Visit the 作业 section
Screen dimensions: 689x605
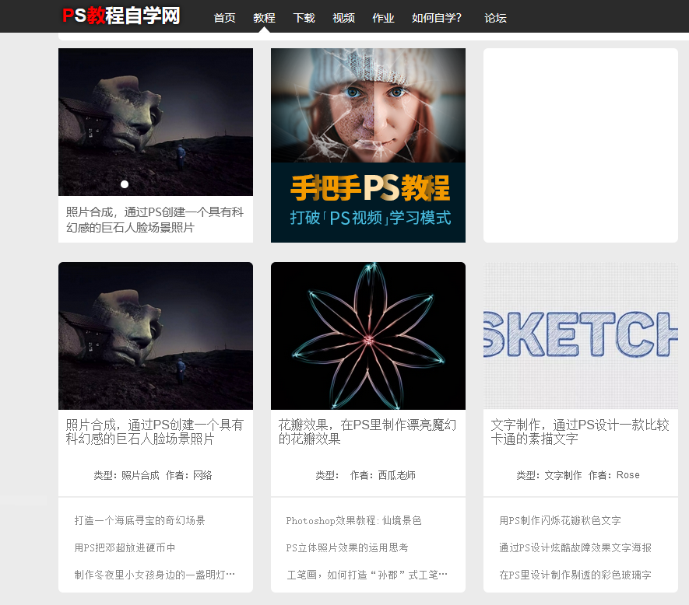point(383,18)
